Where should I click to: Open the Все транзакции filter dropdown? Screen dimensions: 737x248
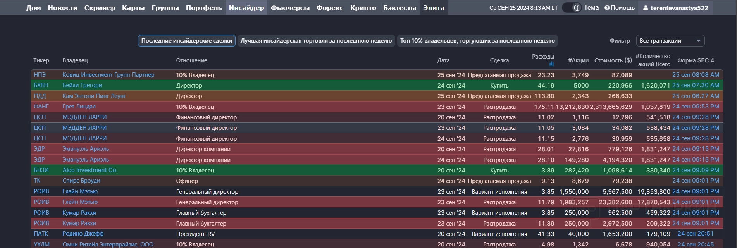pos(670,41)
